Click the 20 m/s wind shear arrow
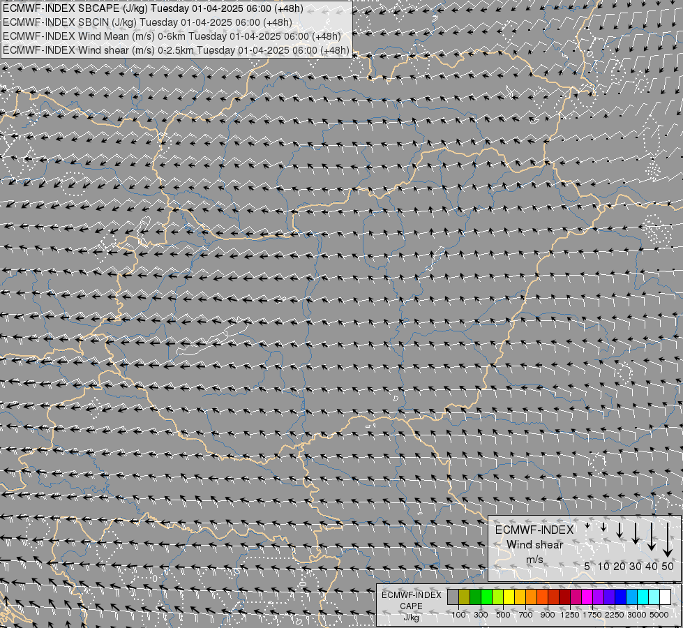 click(620, 530)
